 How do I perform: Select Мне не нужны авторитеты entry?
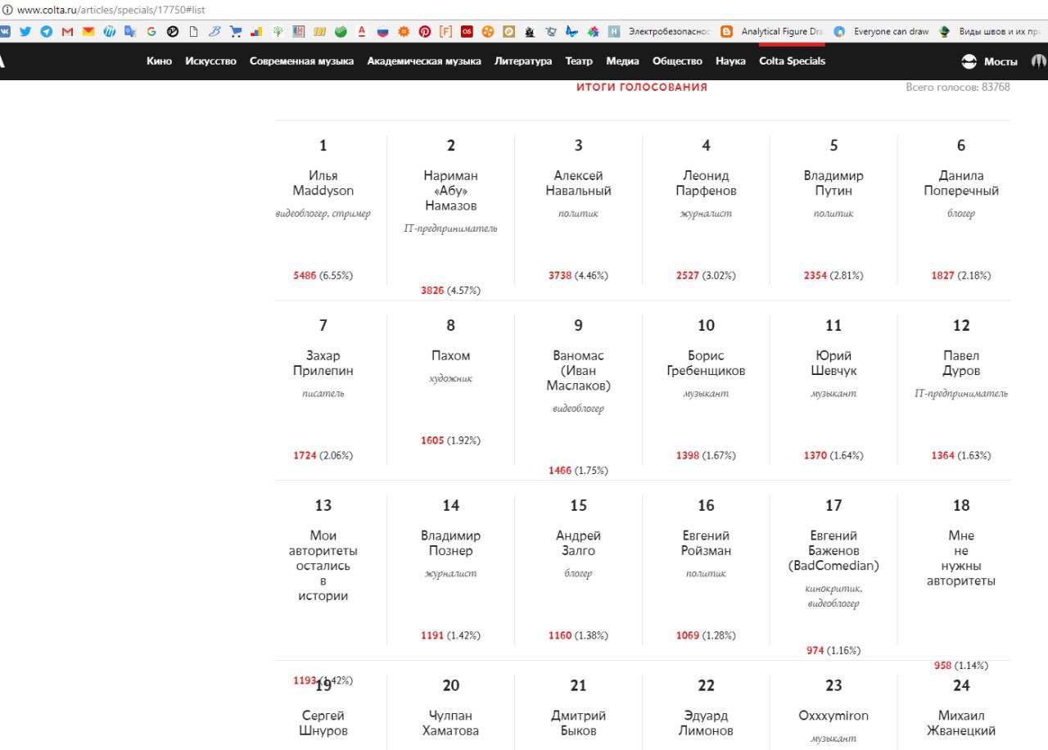tap(961, 558)
